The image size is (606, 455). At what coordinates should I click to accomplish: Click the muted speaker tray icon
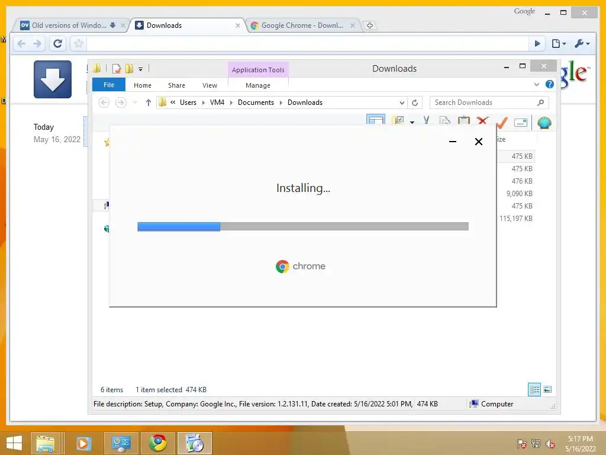click(x=550, y=444)
